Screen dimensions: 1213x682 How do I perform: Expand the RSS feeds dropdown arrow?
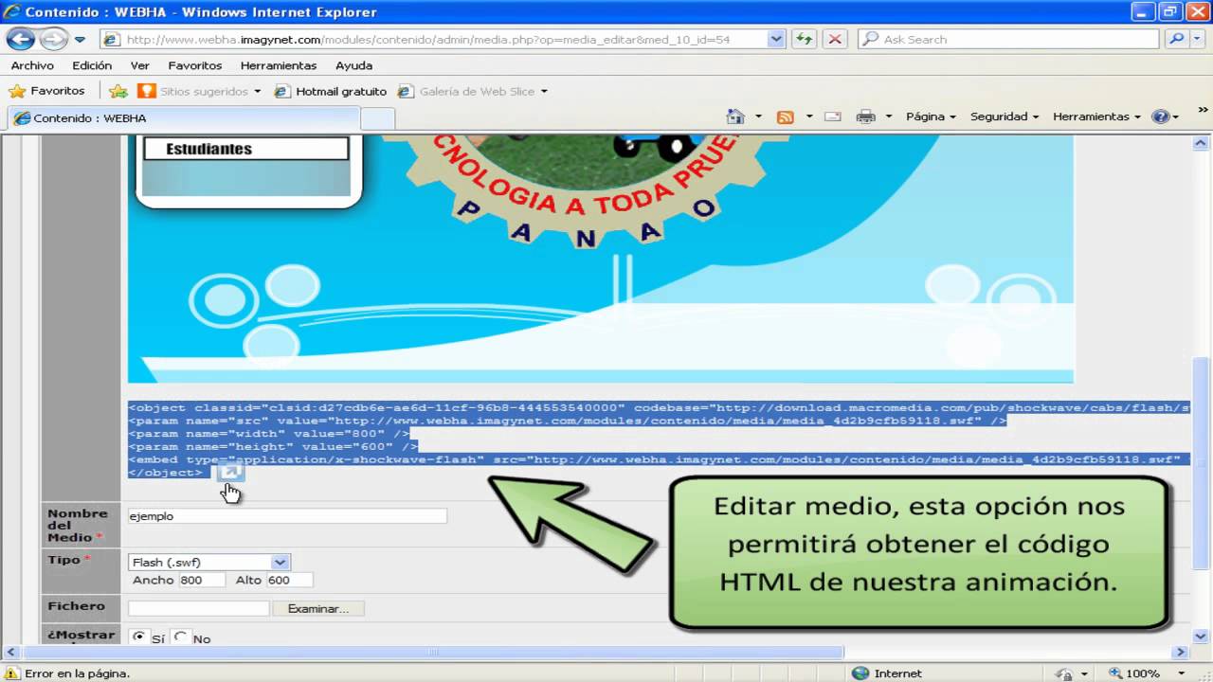(809, 117)
